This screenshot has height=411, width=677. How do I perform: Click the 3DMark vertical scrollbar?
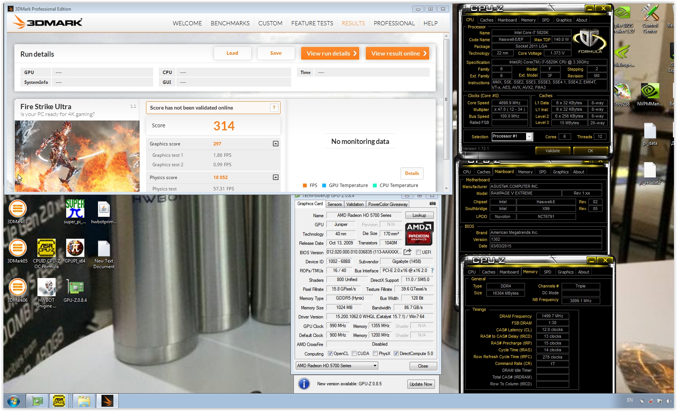[x=446, y=99]
